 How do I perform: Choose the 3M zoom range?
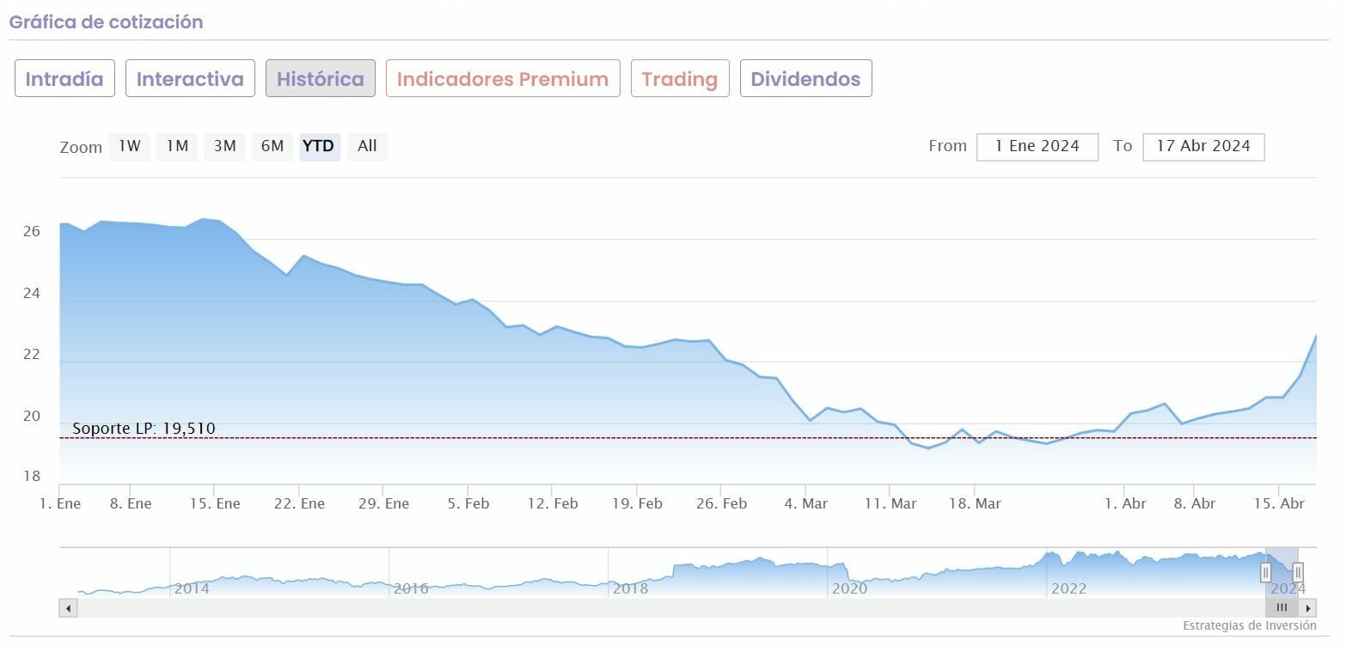point(225,146)
